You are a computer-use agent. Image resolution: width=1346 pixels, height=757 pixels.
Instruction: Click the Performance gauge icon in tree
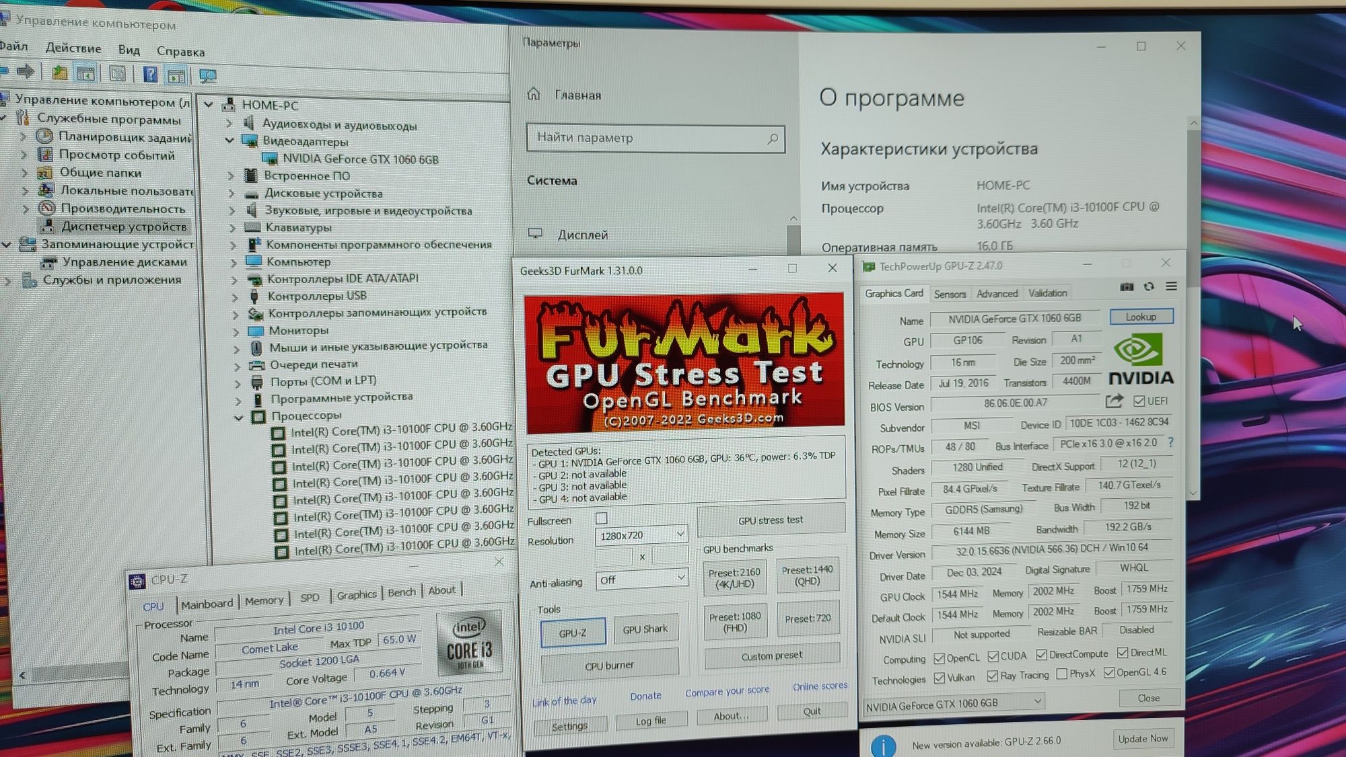pos(46,208)
